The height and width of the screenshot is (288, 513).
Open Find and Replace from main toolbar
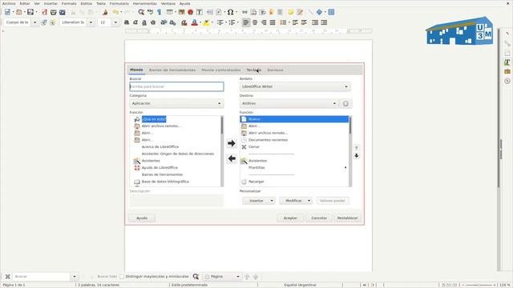[x=141, y=12]
